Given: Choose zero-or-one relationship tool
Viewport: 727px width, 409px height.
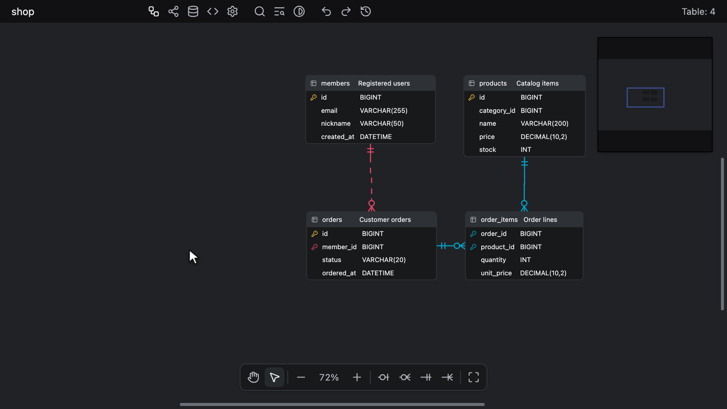Looking at the screenshot, I should tap(384, 377).
